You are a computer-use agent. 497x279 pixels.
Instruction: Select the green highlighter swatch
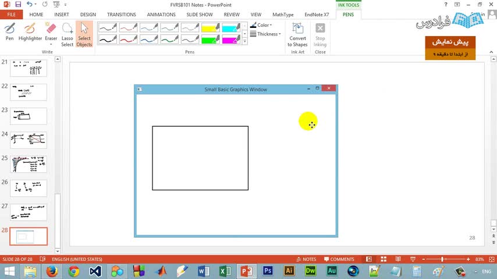[211, 40]
